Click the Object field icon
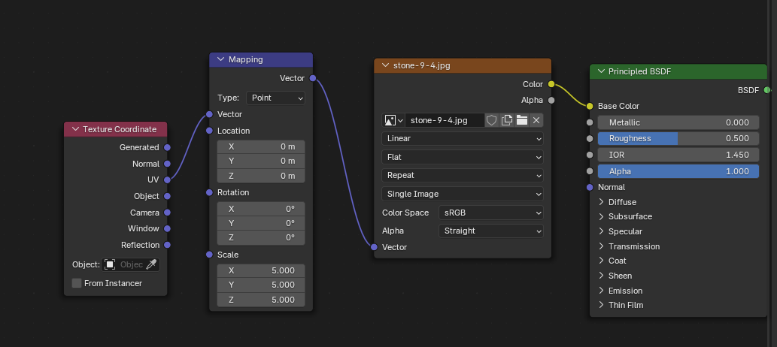The width and height of the screenshot is (777, 347). tap(110, 264)
